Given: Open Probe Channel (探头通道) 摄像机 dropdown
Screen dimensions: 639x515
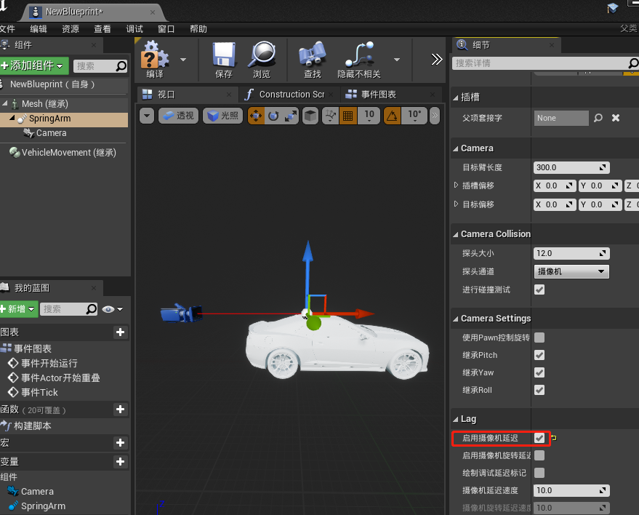Looking at the screenshot, I should (x=571, y=271).
